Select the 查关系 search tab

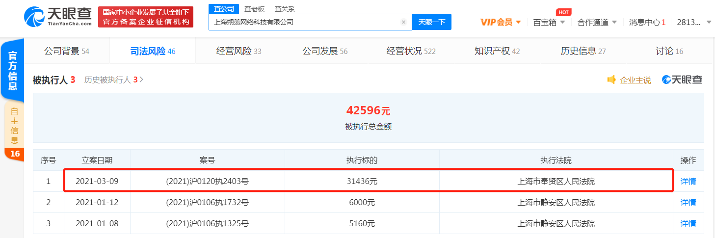(285, 9)
